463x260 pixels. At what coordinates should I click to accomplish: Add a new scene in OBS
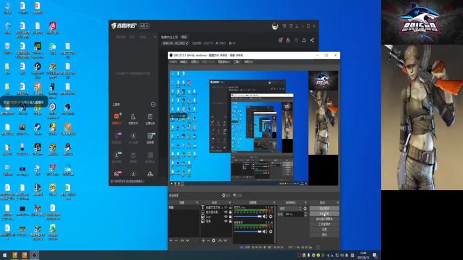(171, 240)
